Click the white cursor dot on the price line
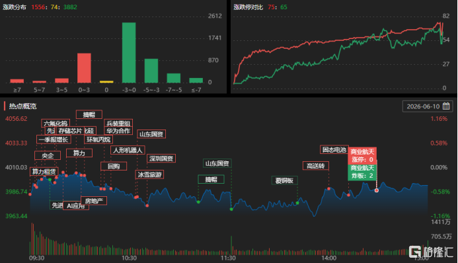This screenshot has width=458, height=263. pos(377,190)
